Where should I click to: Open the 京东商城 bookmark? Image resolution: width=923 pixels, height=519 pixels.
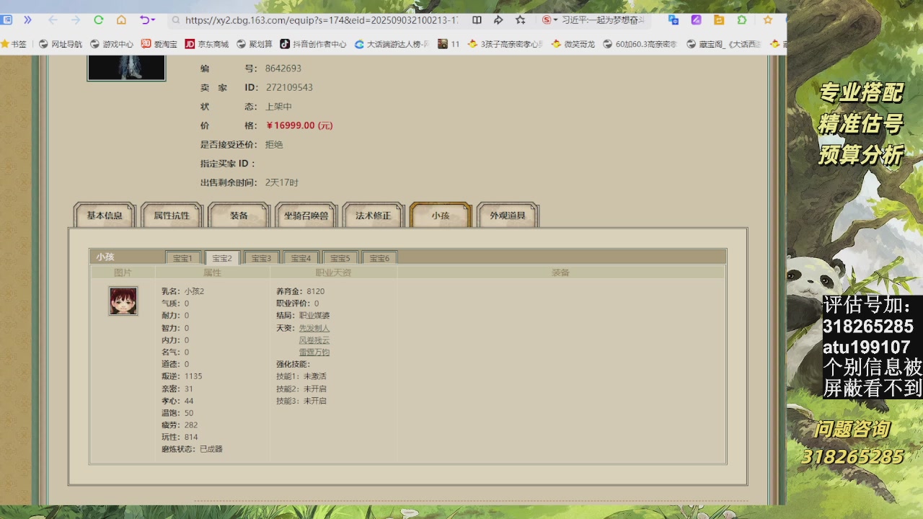[x=207, y=44]
